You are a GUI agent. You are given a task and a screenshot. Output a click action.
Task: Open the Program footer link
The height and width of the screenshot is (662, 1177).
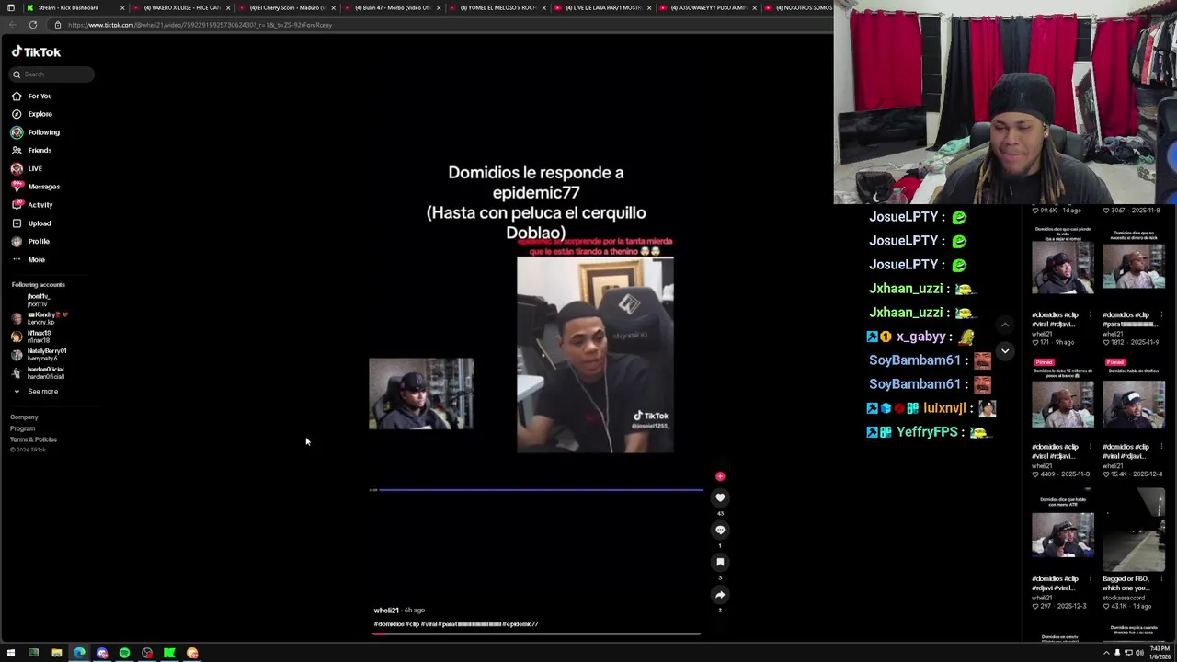[22, 428]
